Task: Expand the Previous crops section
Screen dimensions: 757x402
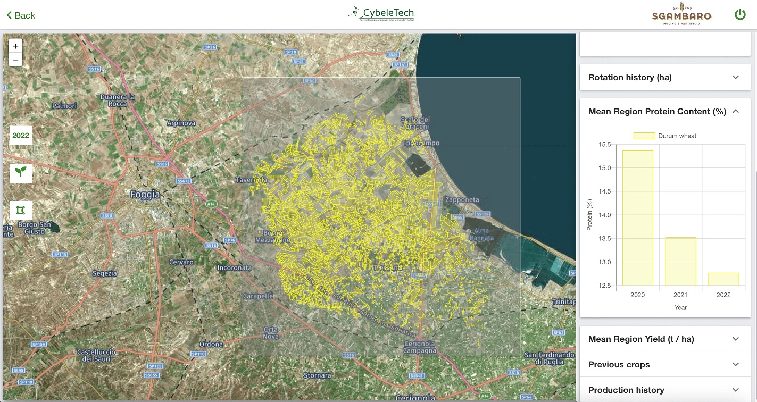Action: pyautogui.click(x=664, y=364)
